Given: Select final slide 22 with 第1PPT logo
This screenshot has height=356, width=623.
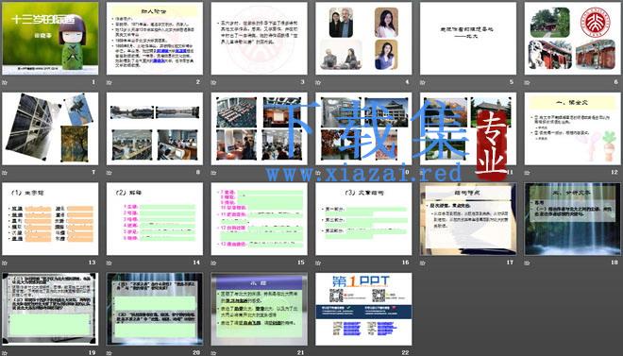Looking at the screenshot, I should 363,309.
